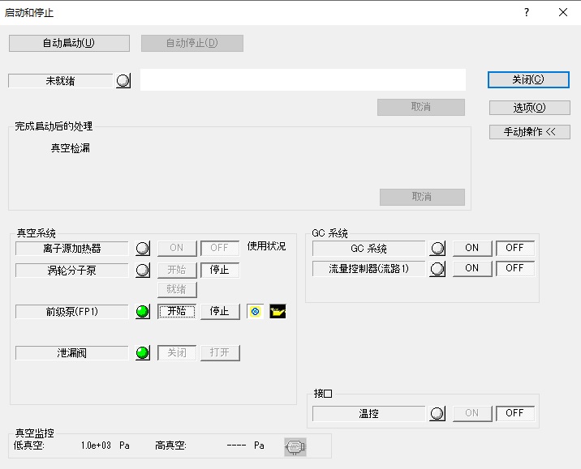Collapse the 手动操作 << panel
The height and width of the screenshot is (469, 581).
529,132
